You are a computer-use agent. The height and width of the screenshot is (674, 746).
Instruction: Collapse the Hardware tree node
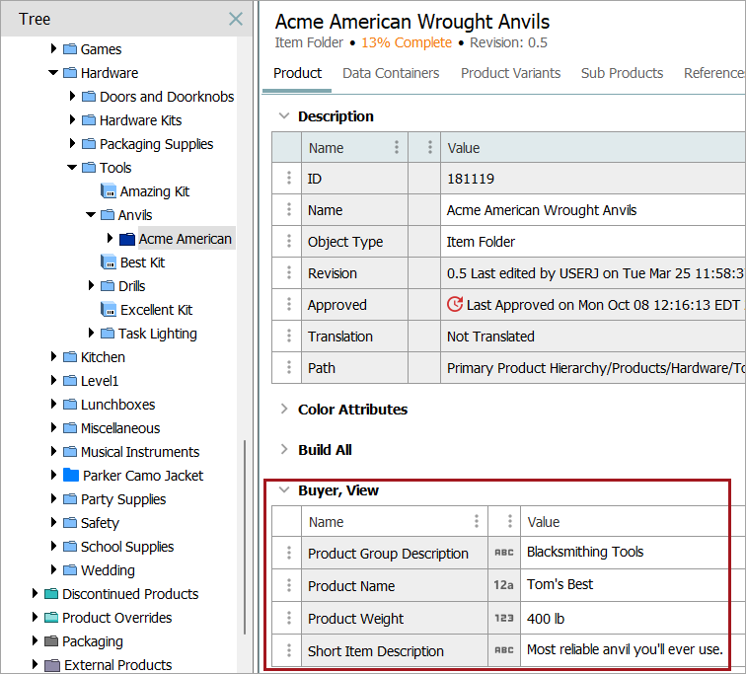53,73
